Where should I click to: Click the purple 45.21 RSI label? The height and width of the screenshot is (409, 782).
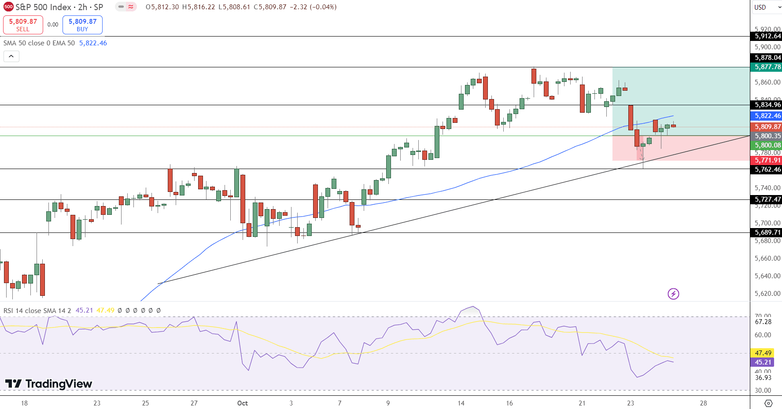763,362
